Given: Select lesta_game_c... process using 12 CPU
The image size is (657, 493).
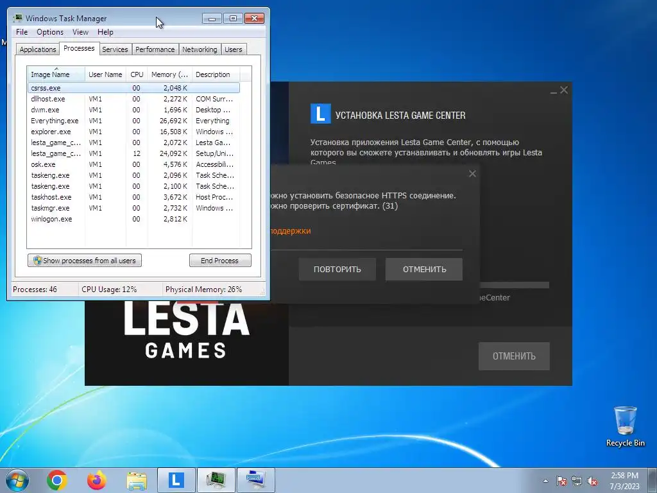Looking at the screenshot, I should 133,153.
